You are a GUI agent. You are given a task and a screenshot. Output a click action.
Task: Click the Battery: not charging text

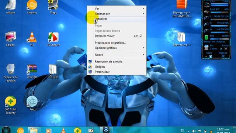[x=214, y=42]
